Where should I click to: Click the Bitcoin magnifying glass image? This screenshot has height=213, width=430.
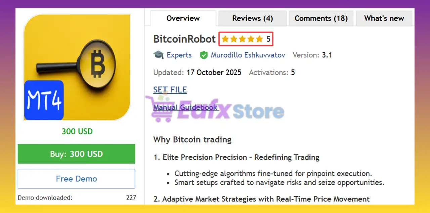click(77, 67)
